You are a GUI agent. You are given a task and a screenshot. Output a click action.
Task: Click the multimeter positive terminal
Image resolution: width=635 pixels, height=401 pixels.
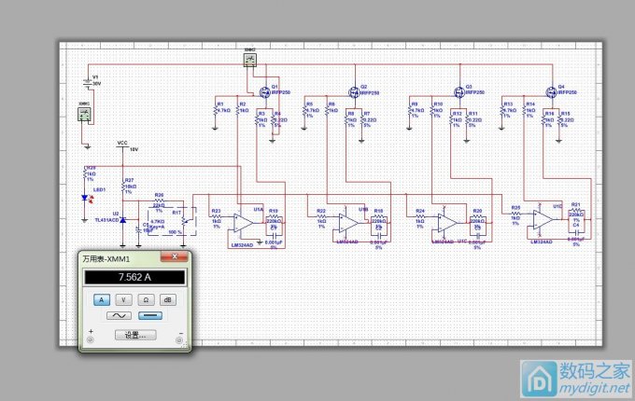pos(90,339)
